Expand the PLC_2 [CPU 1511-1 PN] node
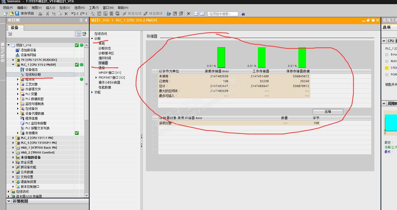 13,138
